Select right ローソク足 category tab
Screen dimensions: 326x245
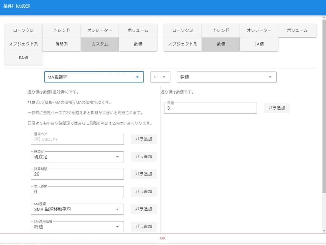(182, 30)
